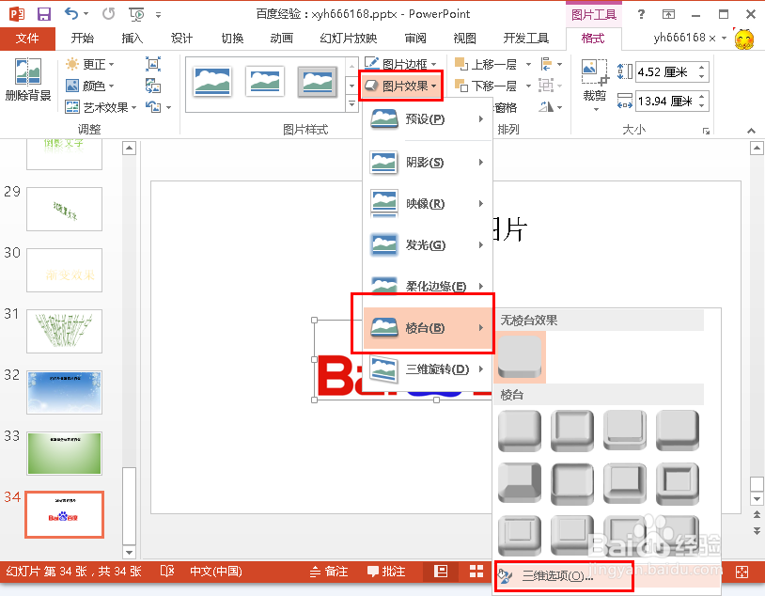This screenshot has width=765, height=596.
Task: Open the 映像(R) reflection submenu
Action: tap(428, 203)
